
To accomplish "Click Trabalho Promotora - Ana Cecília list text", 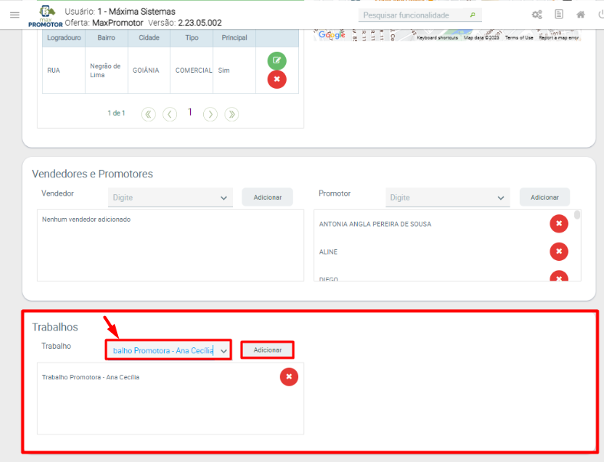I will point(90,377).
